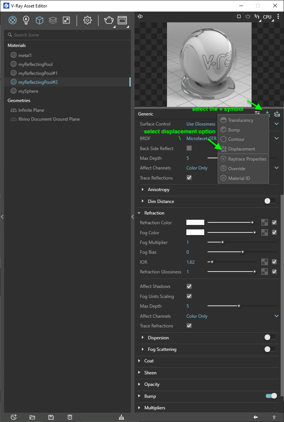Click the Refraction Color white swatch
This screenshot has height=422, width=284.
point(195,222)
